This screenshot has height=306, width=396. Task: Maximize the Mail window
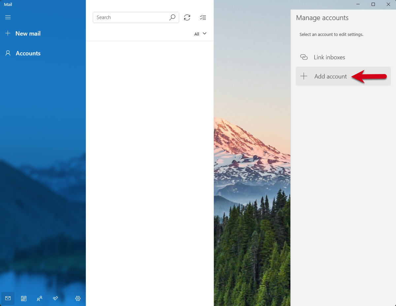click(373, 4)
